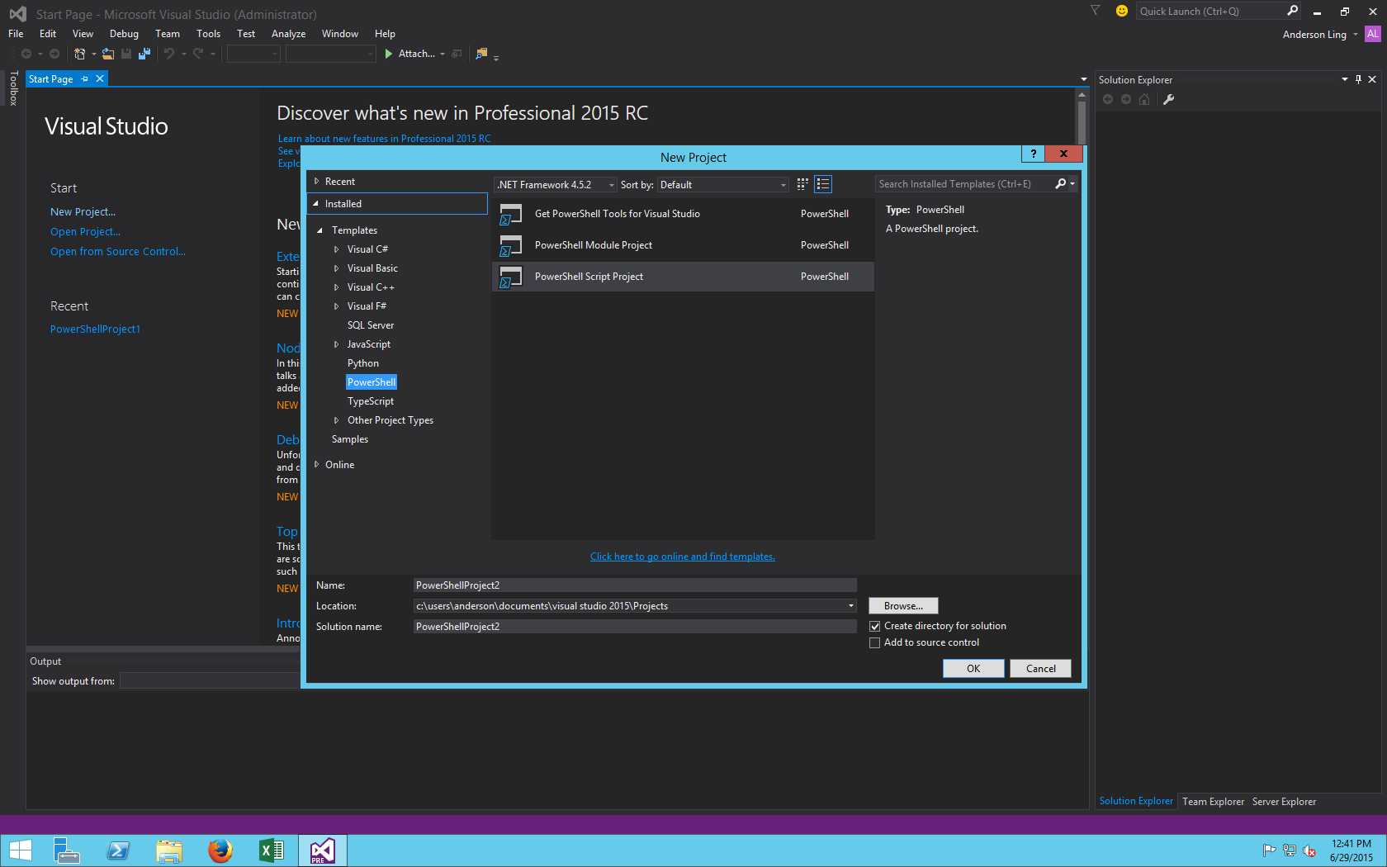Viewport: 1387px width, 867px height.
Task: Click the Solution Explorer Properties wrench icon
Action: pyautogui.click(x=1168, y=99)
